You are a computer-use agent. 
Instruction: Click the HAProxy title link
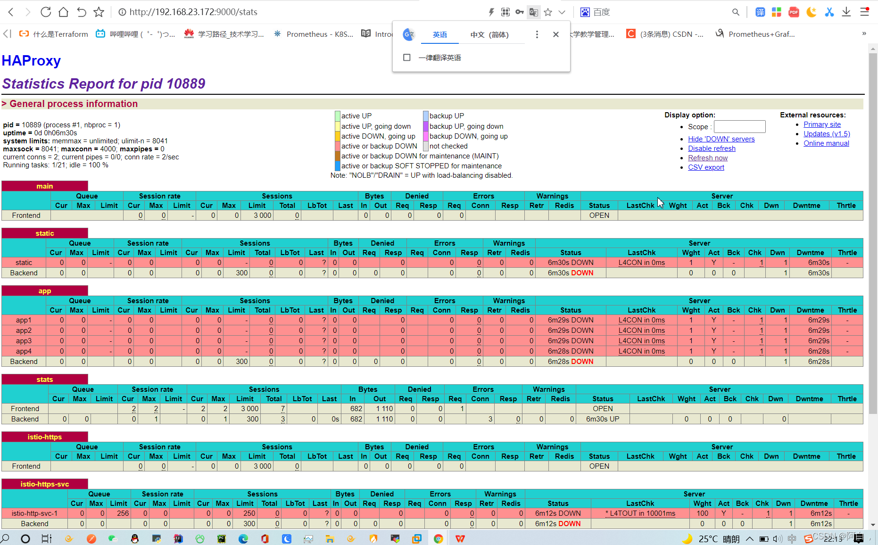coord(31,60)
